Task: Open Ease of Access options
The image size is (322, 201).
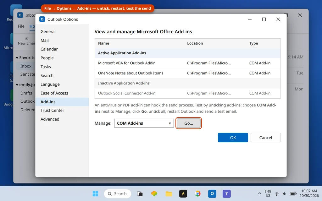Action: point(62,93)
